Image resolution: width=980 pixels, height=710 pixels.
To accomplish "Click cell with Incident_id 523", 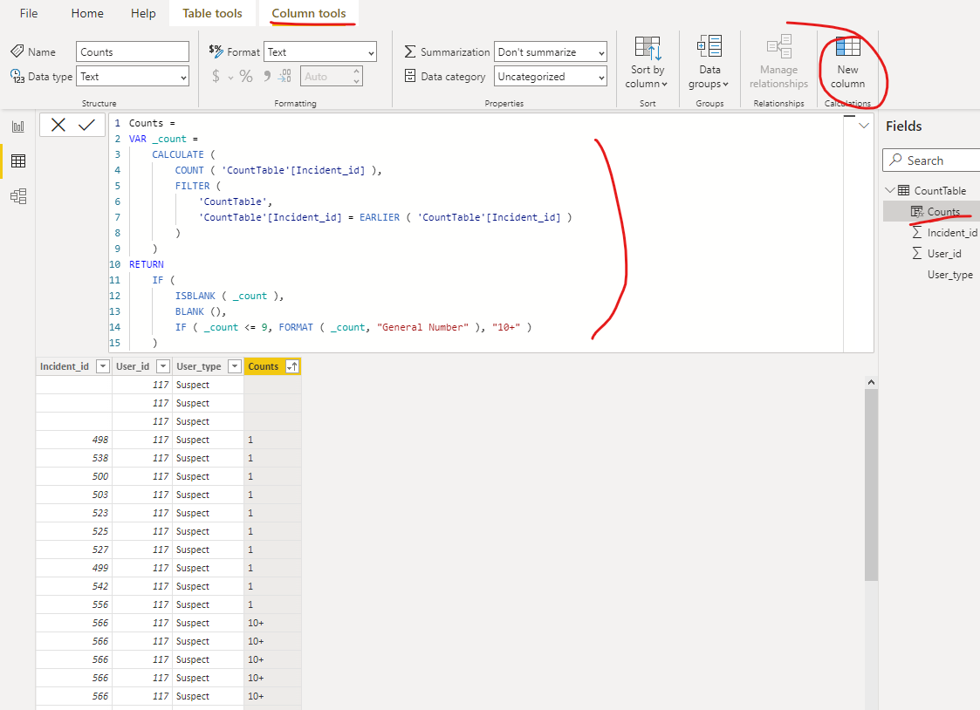I will pos(74,513).
